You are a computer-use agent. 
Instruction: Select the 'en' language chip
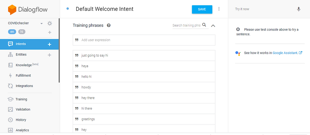pyautogui.click(x=12, y=32)
